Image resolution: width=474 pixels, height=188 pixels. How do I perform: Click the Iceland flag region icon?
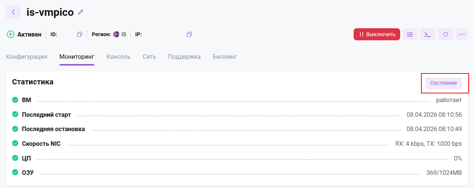point(116,34)
